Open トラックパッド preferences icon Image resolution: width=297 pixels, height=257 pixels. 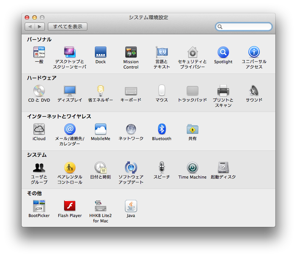click(193, 91)
